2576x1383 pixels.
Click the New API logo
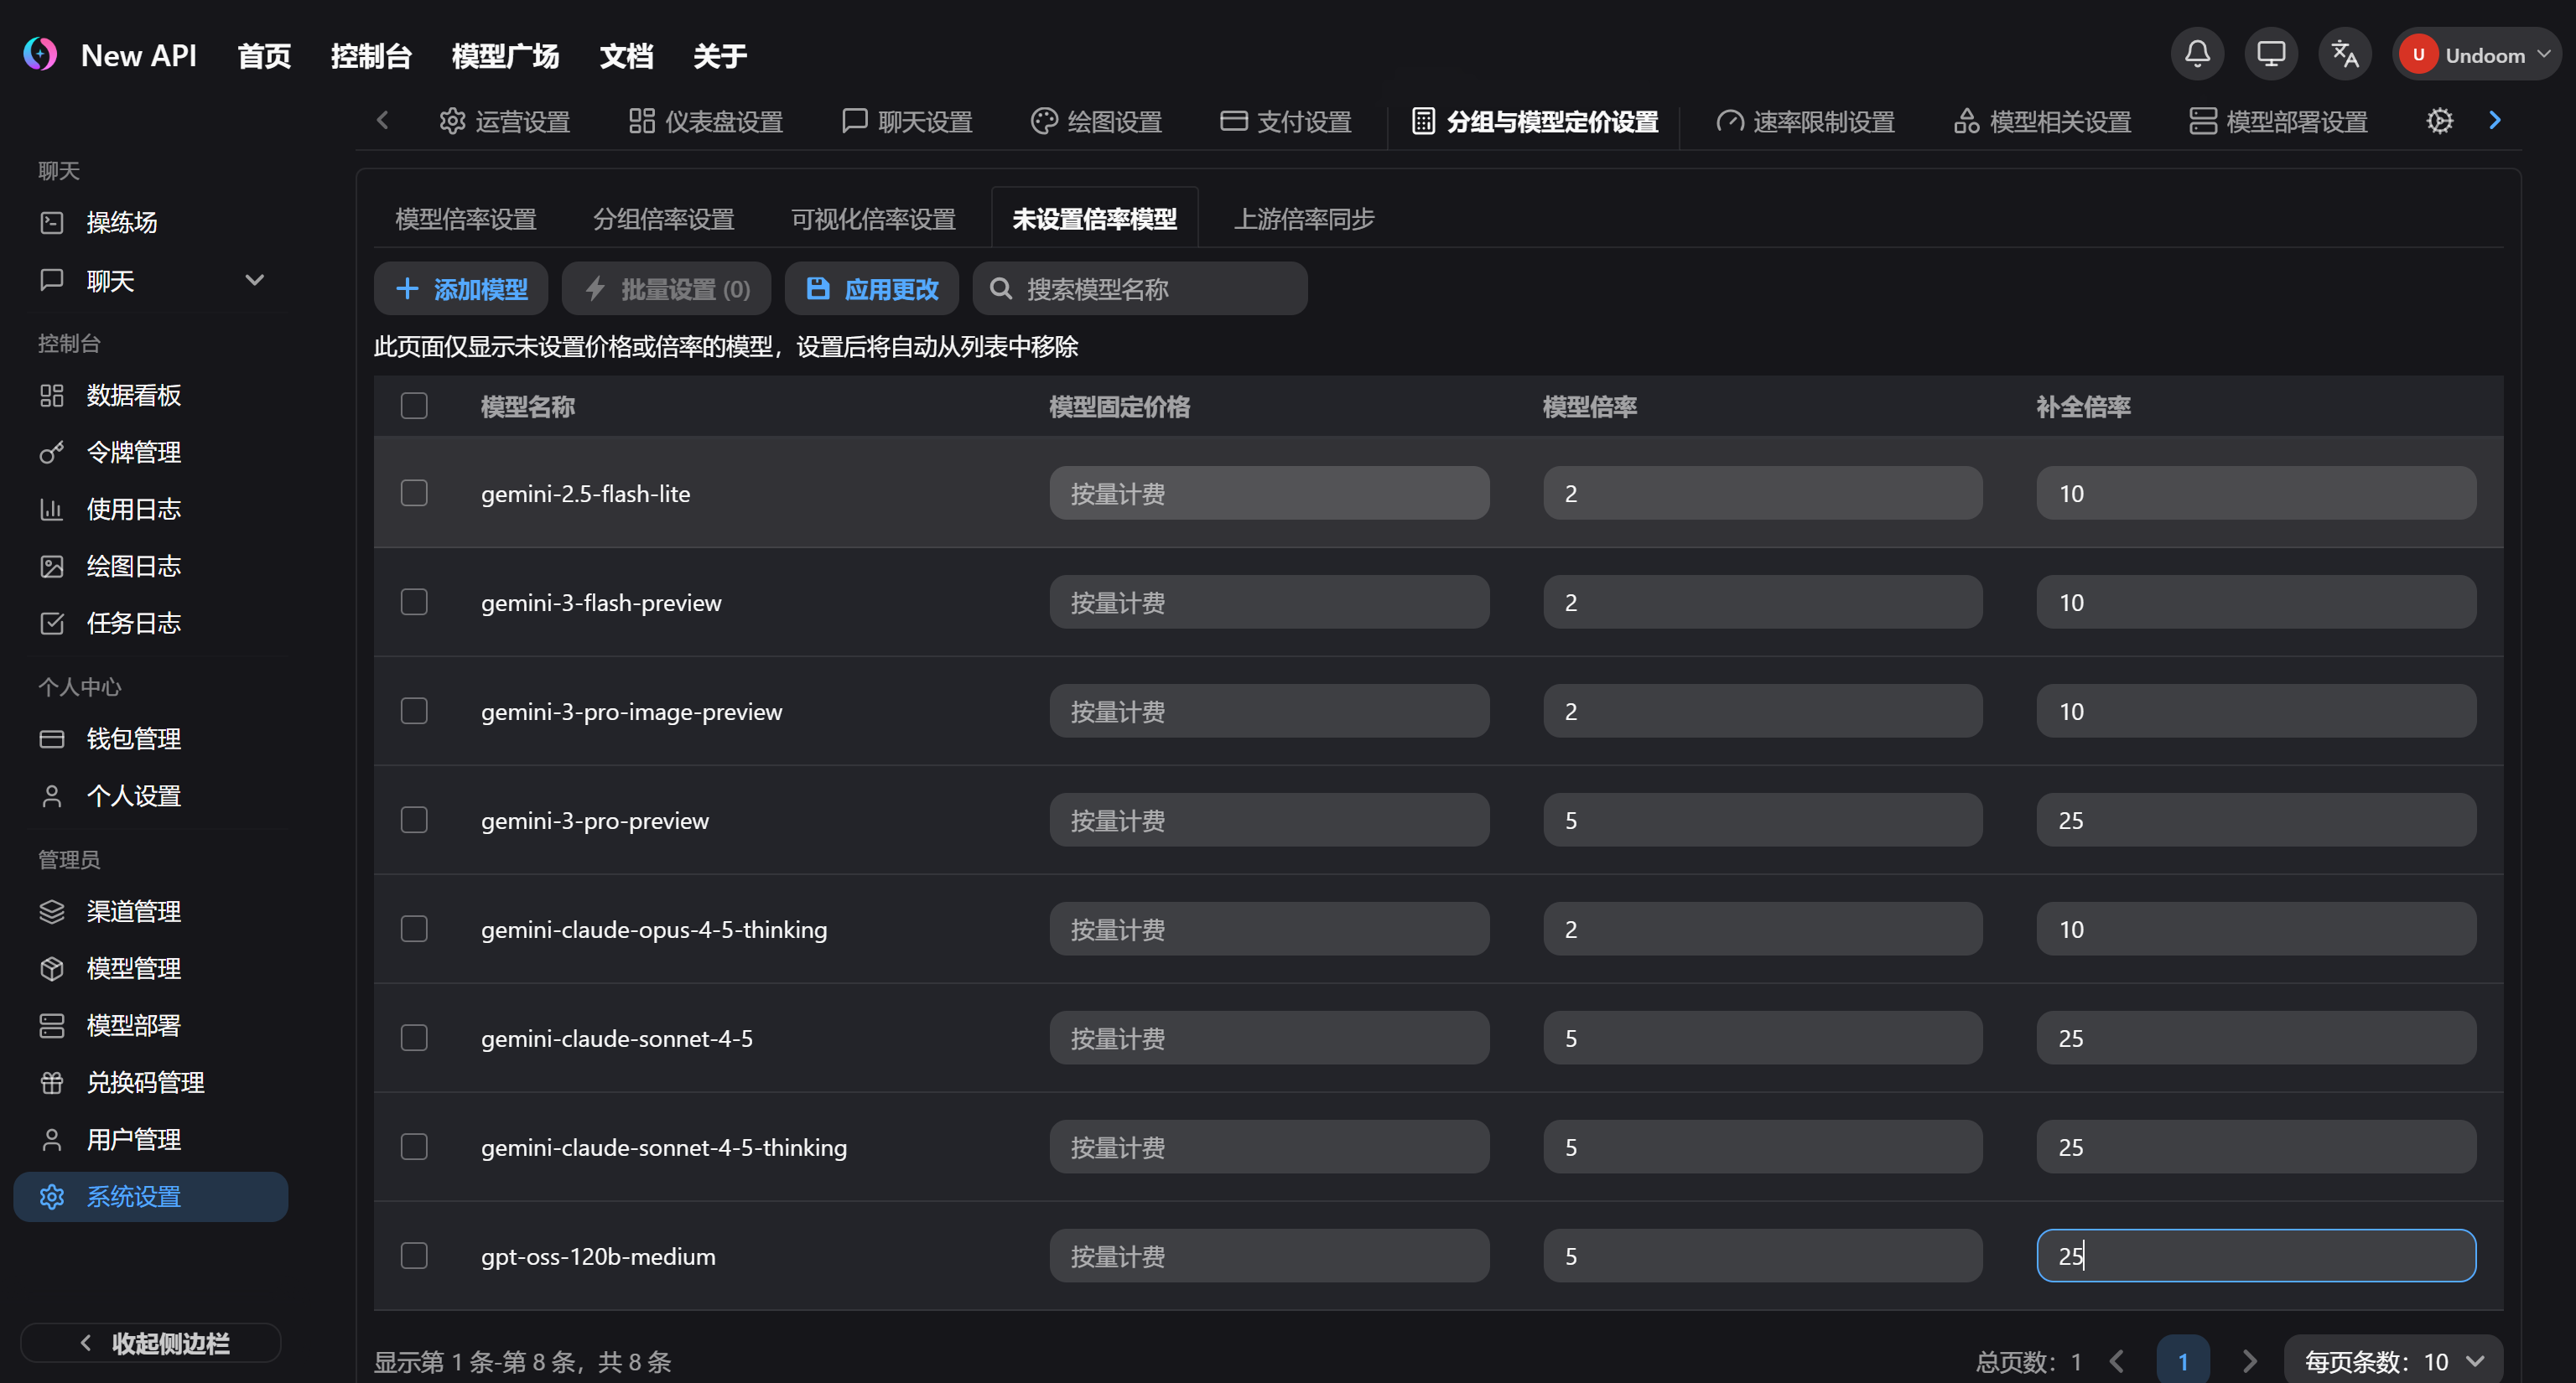(40, 54)
